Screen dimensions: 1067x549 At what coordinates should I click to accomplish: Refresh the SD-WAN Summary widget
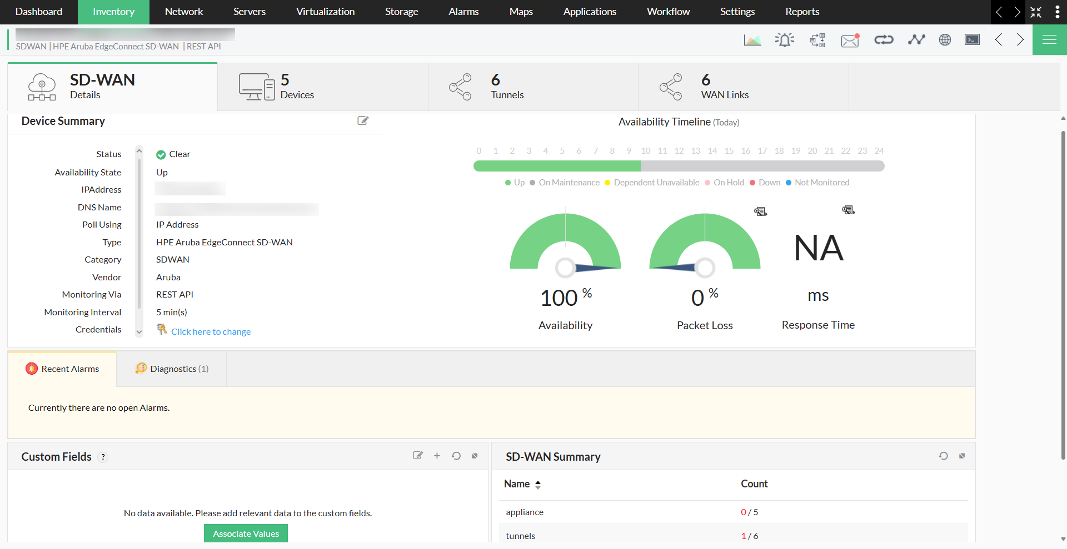point(943,456)
